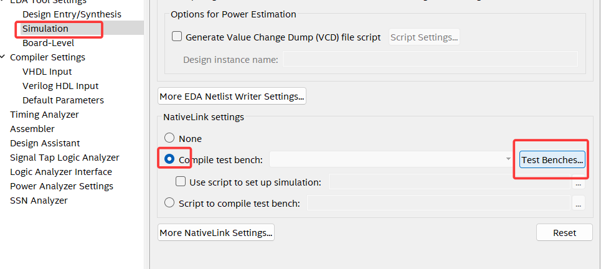Check Use script to set up simulation
601x269 pixels.
(x=181, y=182)
